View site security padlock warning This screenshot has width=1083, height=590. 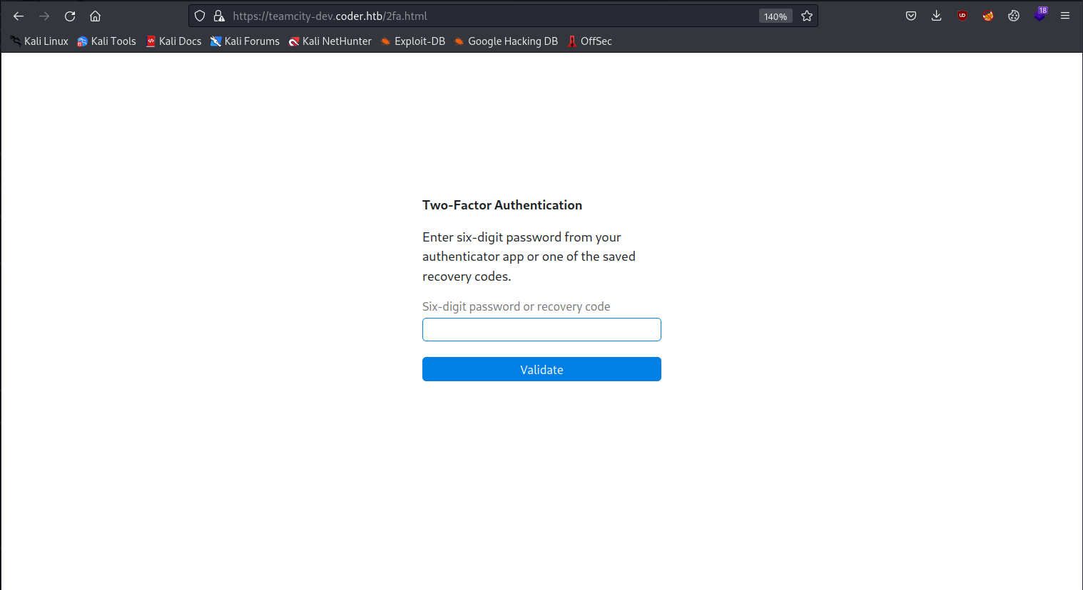click(219, 16)
